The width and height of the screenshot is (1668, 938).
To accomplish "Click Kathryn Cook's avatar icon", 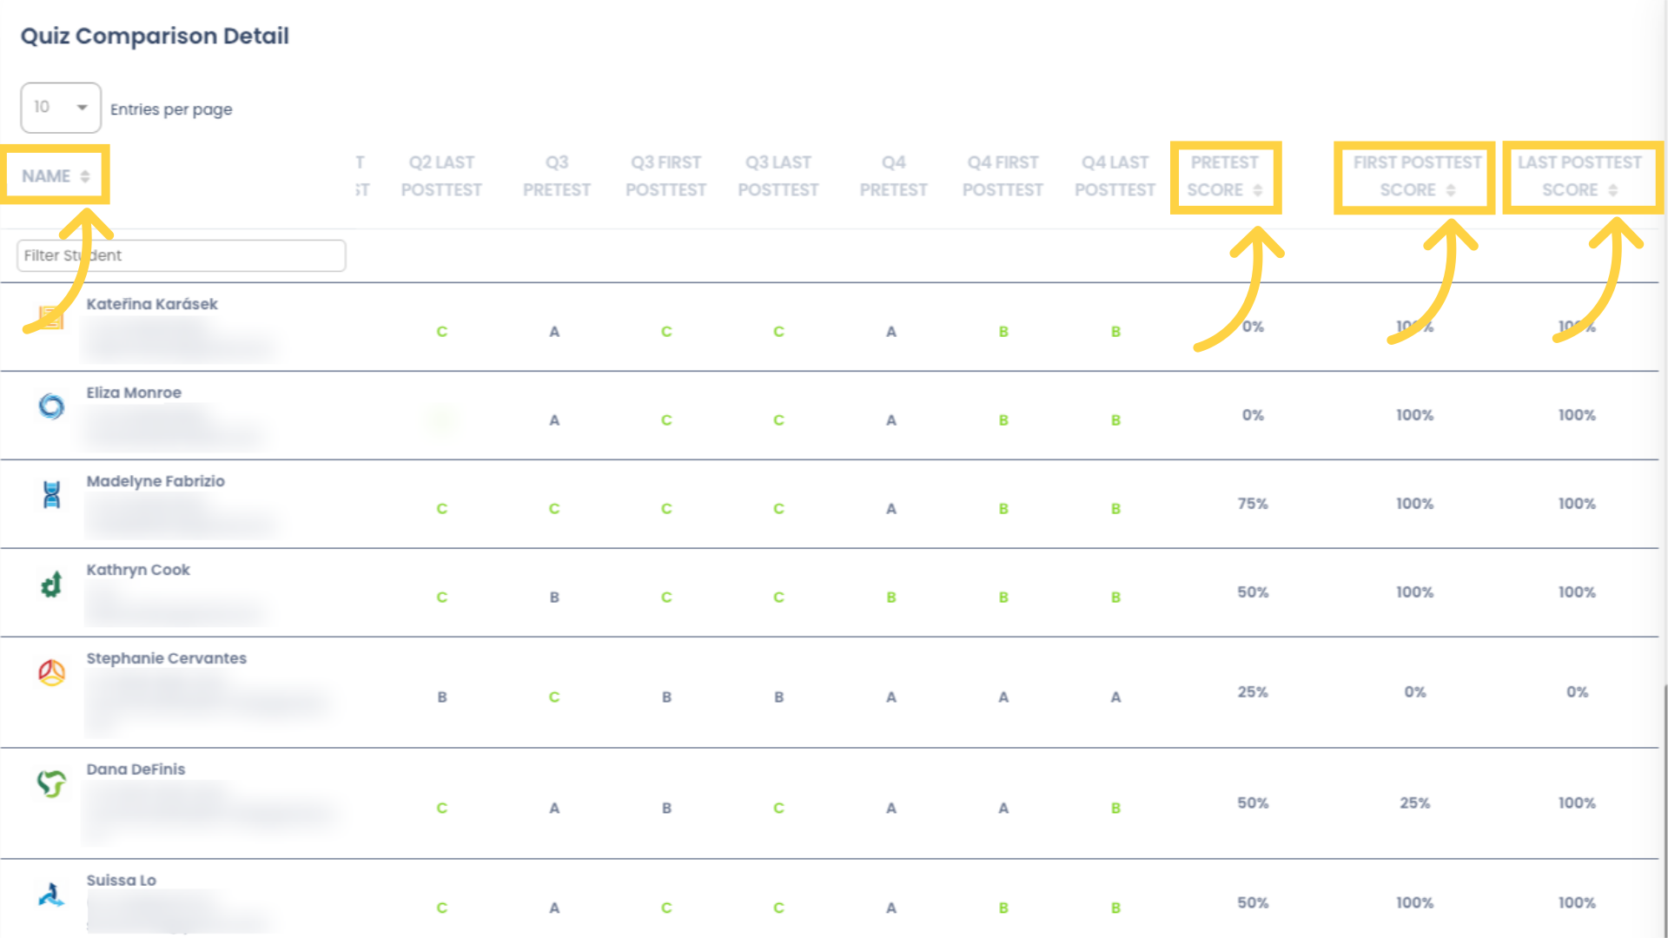I will click(x=51, y=585).
